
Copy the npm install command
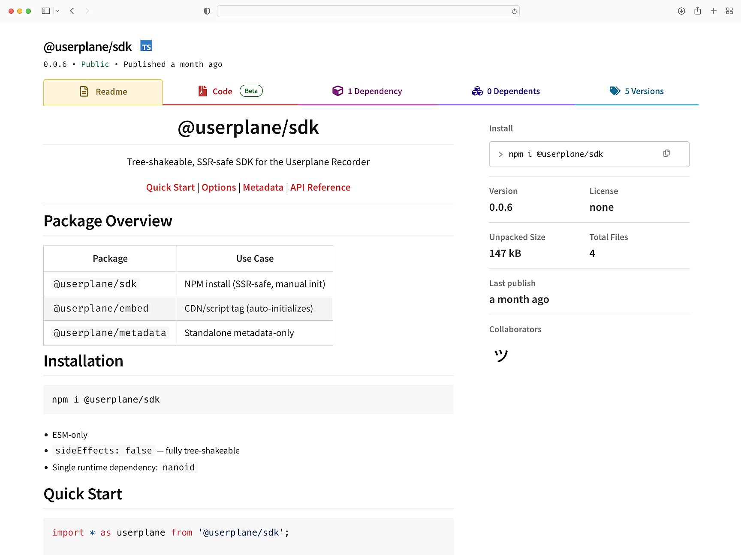point(666,153)
